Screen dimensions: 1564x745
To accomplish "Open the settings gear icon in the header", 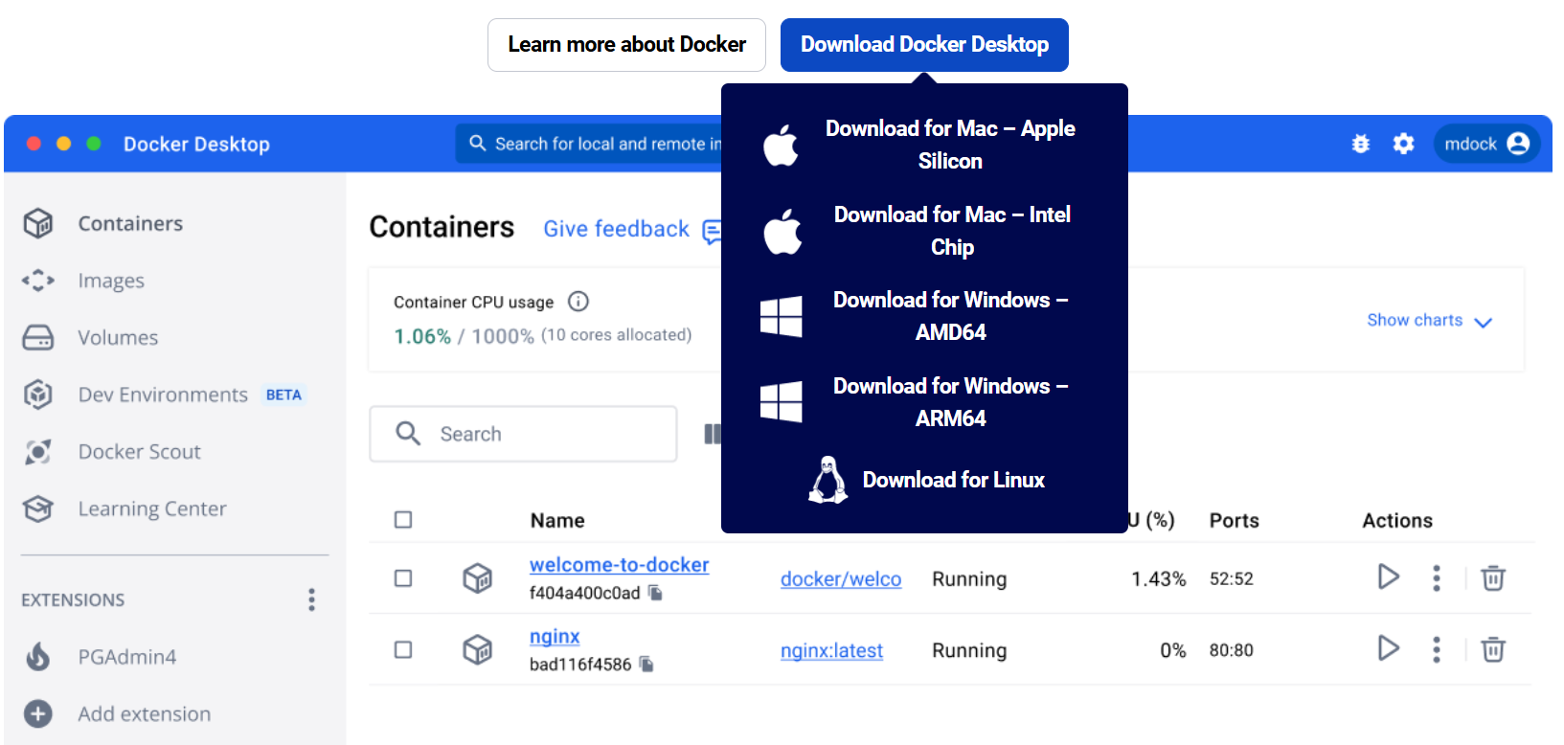I will (1404, 144).
